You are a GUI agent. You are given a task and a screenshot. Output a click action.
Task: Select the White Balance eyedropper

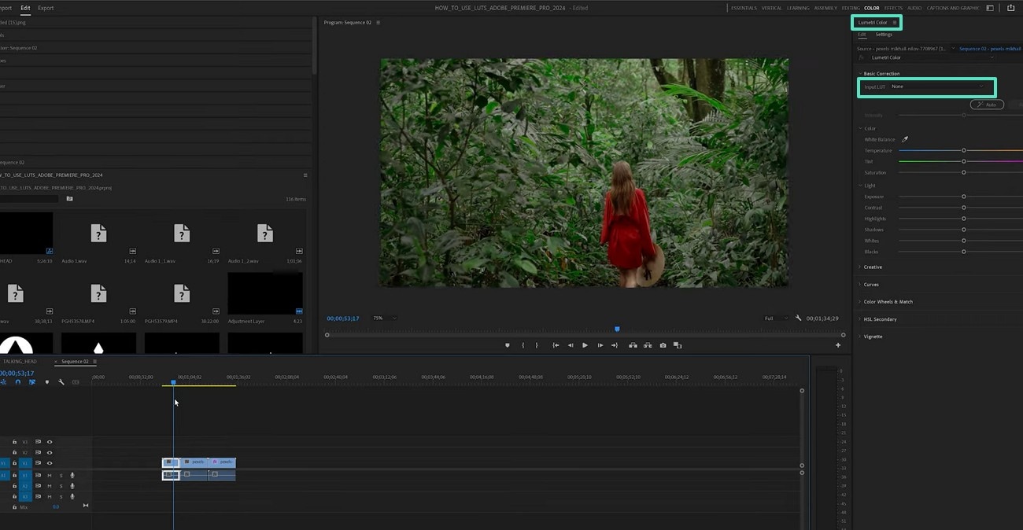(x=905, y=139)
